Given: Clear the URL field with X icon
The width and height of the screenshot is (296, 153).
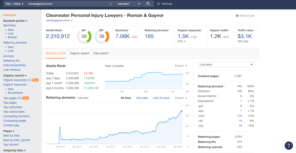Looking at the screenshot, I should click(111, 4).
